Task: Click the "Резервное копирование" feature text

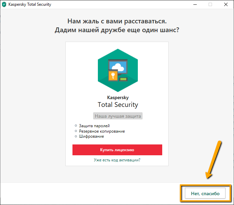Action: pos(102,131)
